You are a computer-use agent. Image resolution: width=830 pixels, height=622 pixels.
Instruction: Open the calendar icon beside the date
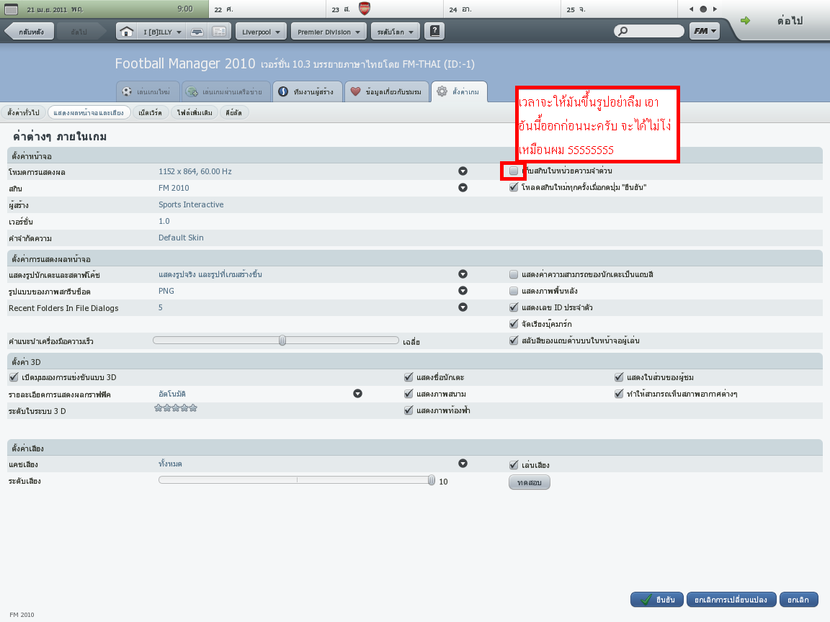[x=11, y=9]
